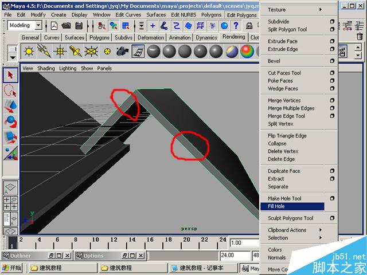Screen dimensions: 367x275
Task: Expand the Texture submenu
Action: click(299, 10)
